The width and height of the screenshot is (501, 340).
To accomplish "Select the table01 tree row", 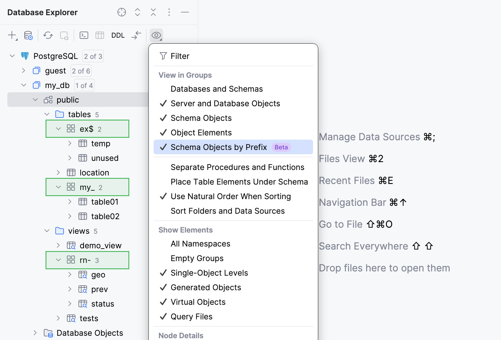I will point(78,202).
